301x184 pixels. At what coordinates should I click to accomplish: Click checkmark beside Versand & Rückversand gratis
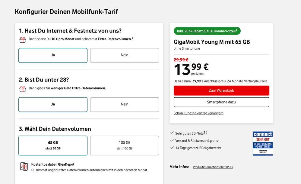point(172,140)
